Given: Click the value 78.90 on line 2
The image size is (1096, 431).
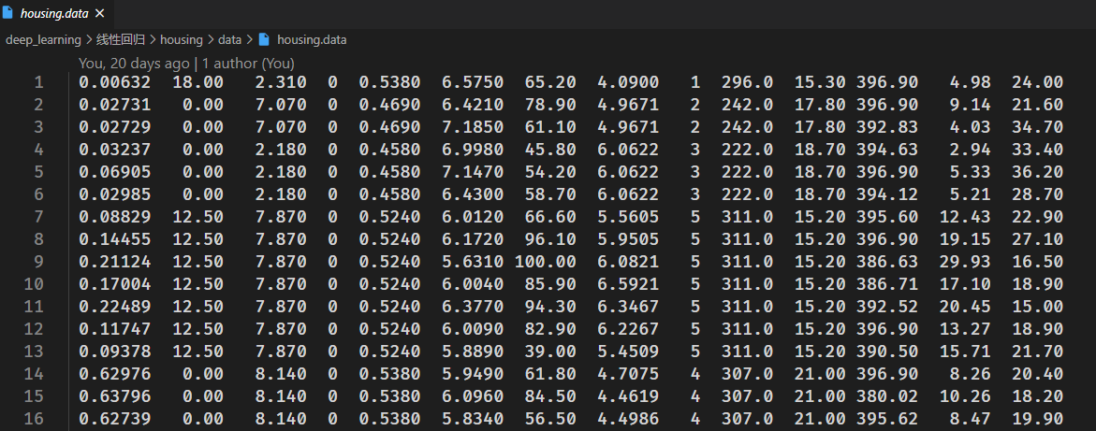Looking at the screenshot, I should coord(550,105).
